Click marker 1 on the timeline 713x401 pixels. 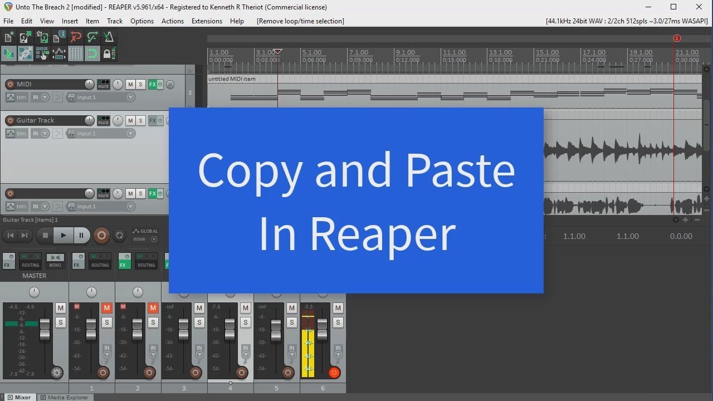click(x=677, y=38)
